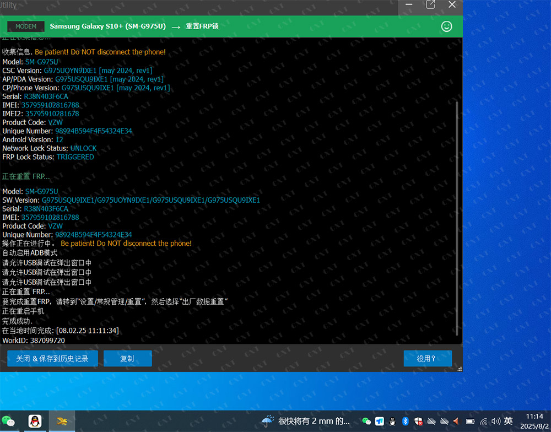The height and width of the screenshot is (432, 551).
Task: Click the 重置FRP锁 header text
Action: click(x=202, y=26)
